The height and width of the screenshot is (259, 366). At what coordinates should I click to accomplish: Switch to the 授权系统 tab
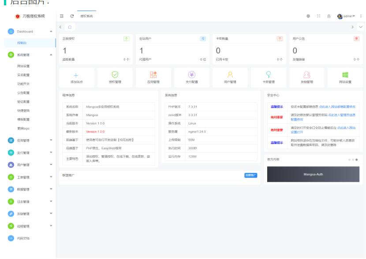86,15
